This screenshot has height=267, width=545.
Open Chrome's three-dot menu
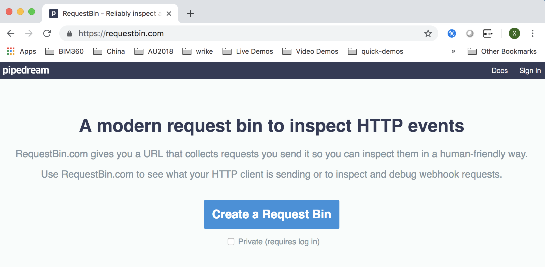click(x=533, y=33)
